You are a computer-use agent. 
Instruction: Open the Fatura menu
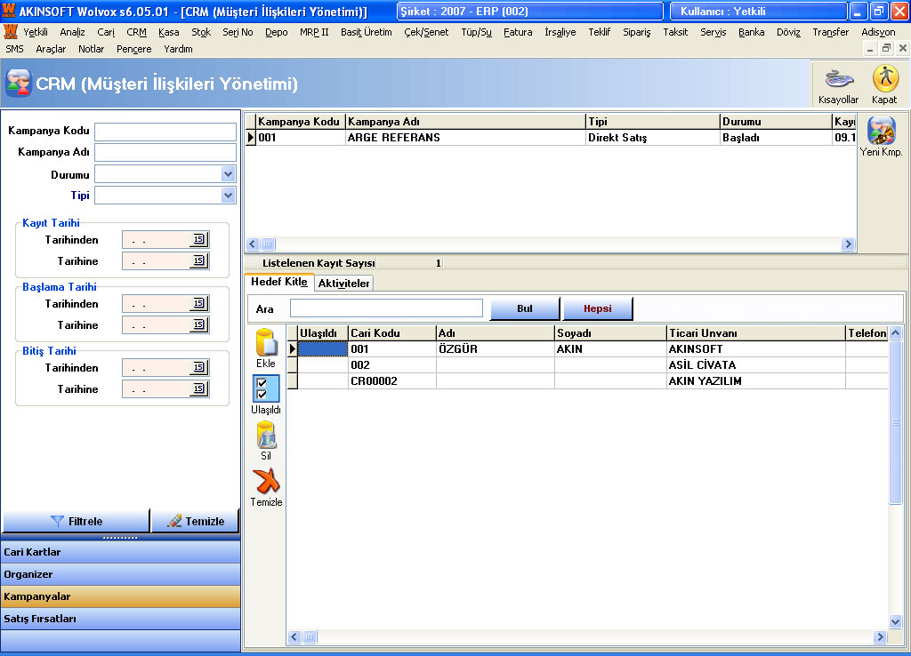(518, 32)
